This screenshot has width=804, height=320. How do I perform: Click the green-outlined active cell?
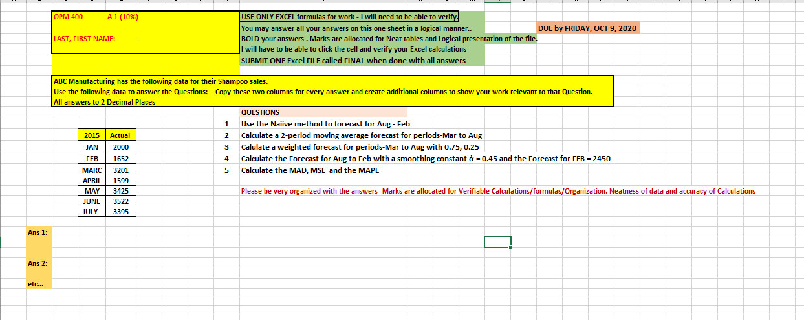click(497, 242)
